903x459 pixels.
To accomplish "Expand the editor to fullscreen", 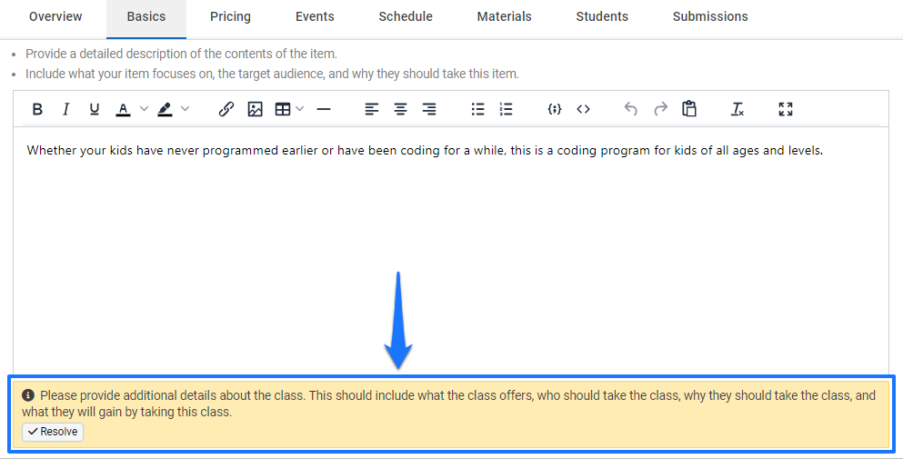I will tap(786, 109).
